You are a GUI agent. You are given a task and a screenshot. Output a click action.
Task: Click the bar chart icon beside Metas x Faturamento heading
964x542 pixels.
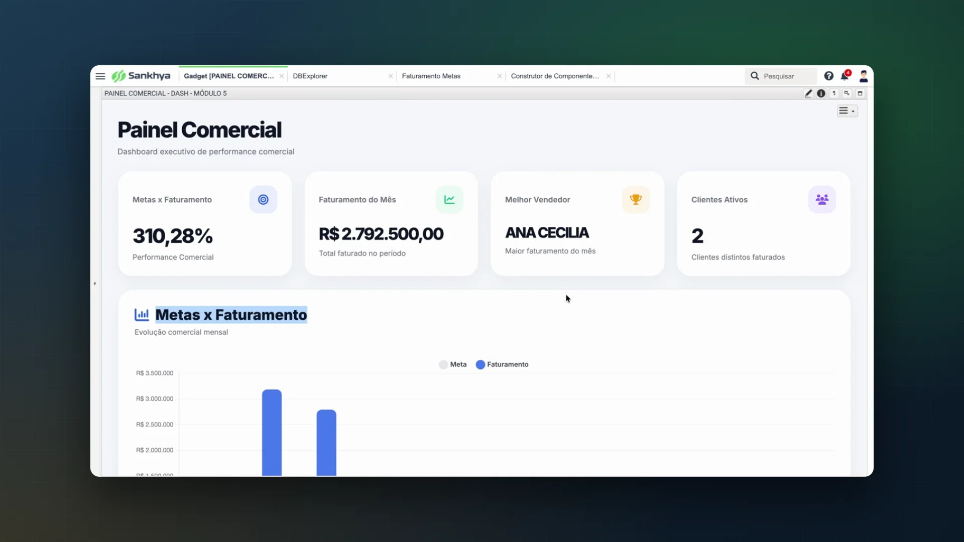click(142, 315)
